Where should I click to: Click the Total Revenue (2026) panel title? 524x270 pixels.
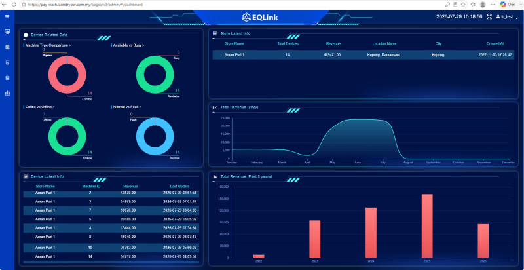point(239,107)
